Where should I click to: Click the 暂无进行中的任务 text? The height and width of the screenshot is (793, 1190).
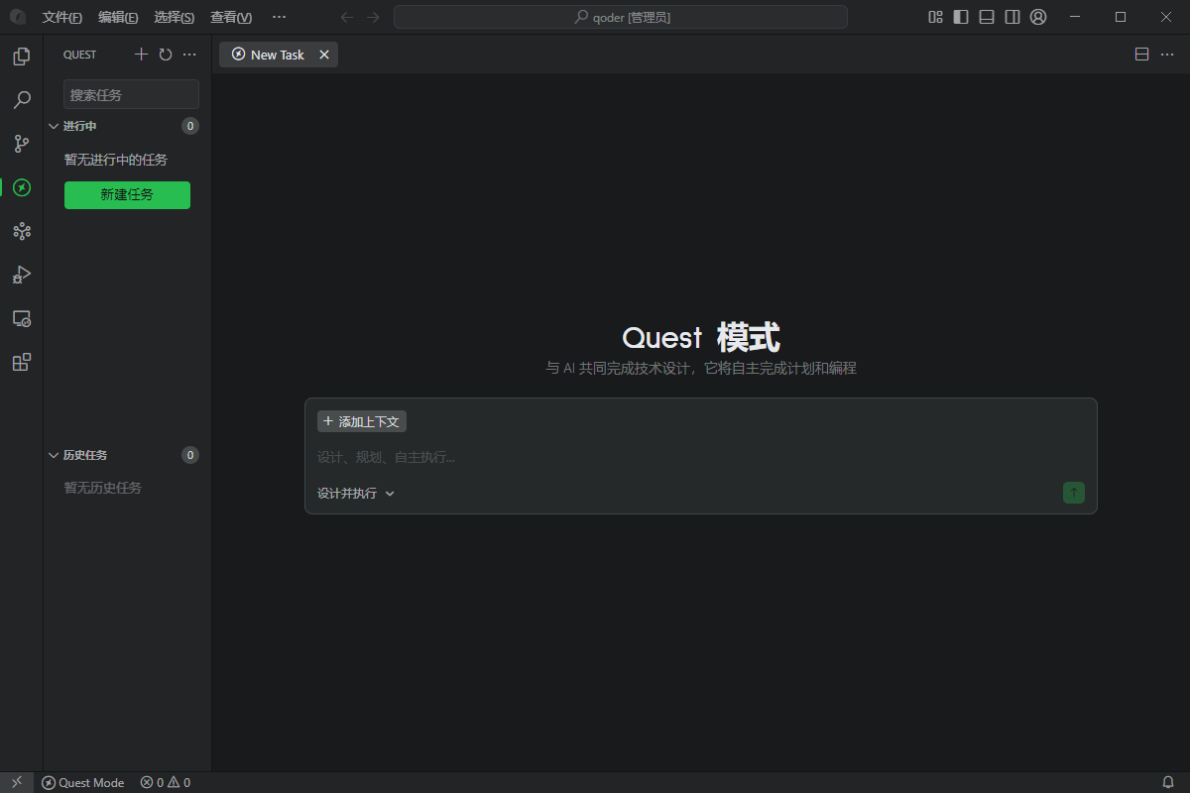tap(116, 160)
